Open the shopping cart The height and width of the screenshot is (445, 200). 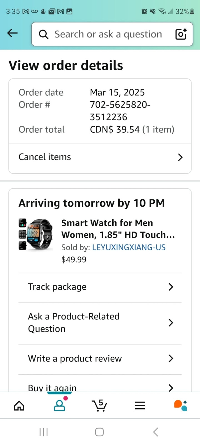(99, 406)
